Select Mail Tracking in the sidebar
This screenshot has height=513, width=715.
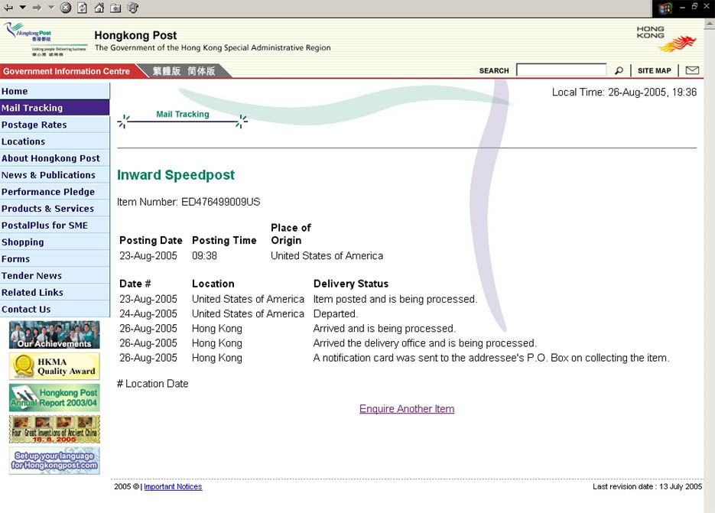pos(54,108)
